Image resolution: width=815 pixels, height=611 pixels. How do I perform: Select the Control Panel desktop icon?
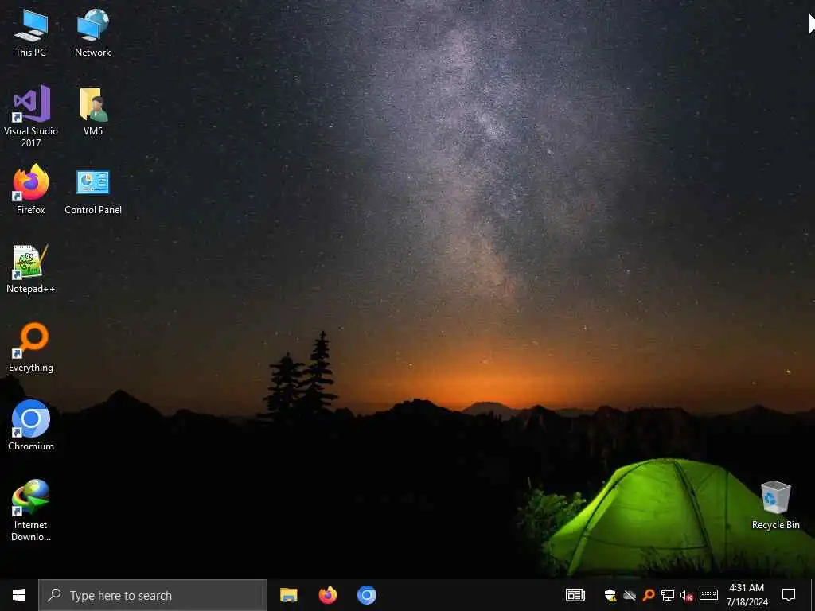93,191
